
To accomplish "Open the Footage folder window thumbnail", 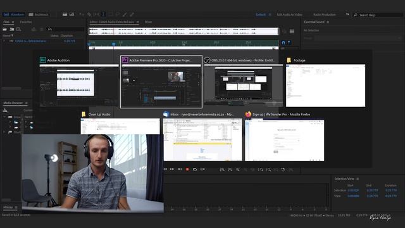I will point(325,82).
